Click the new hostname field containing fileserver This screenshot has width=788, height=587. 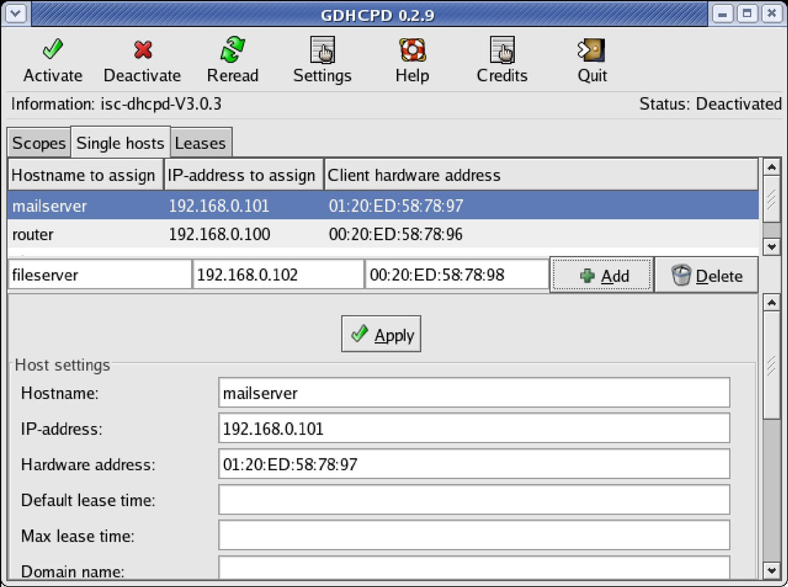tap(100, 275)
